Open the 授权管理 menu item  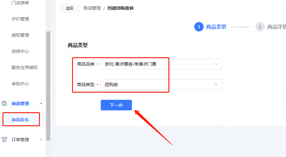tap(20, 35)
